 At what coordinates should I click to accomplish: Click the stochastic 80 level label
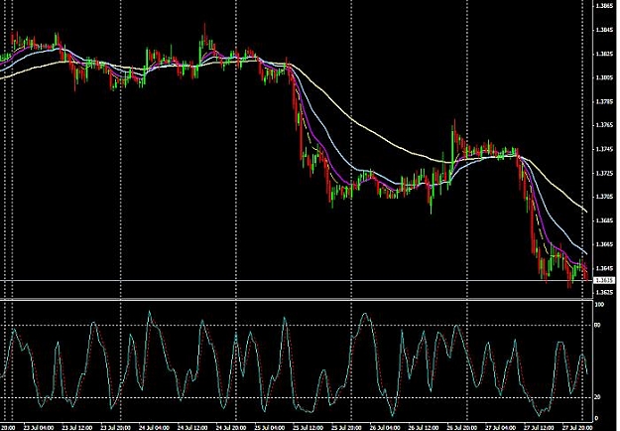pos(597,325)
